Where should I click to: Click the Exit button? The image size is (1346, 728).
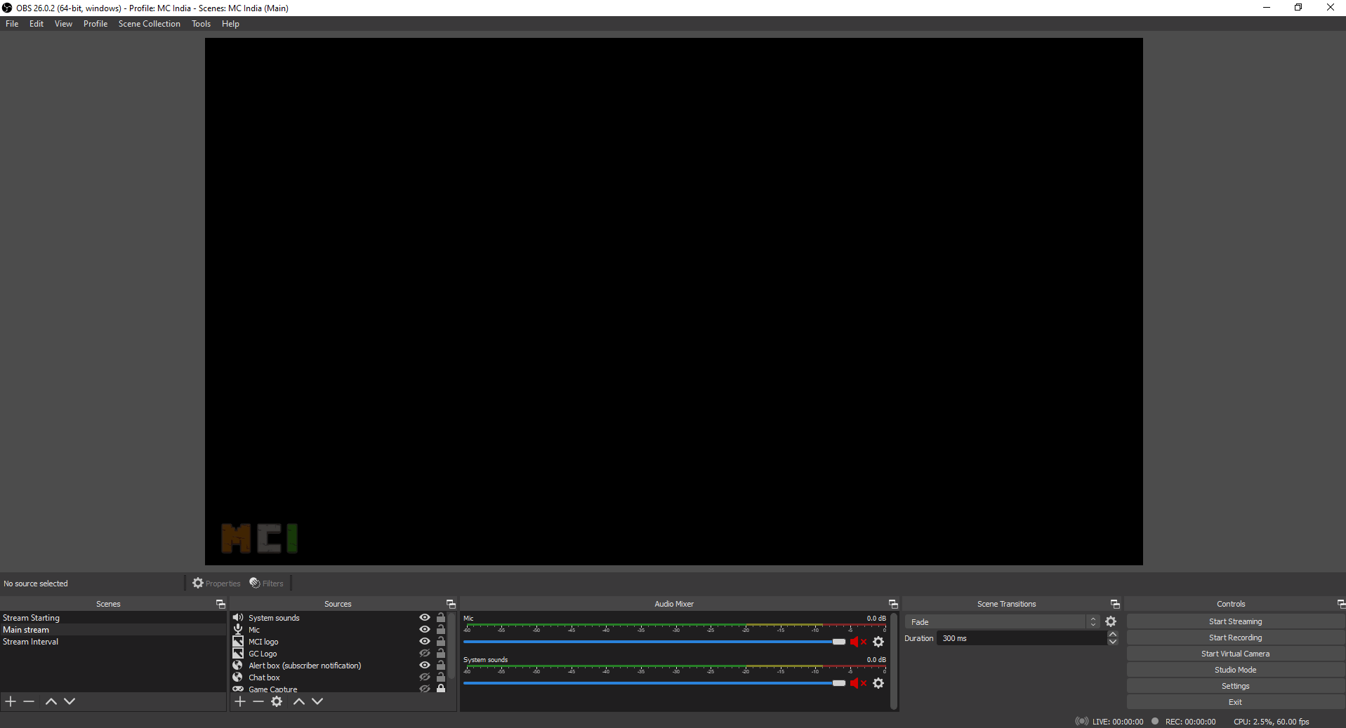click(x=1235, y=702)
